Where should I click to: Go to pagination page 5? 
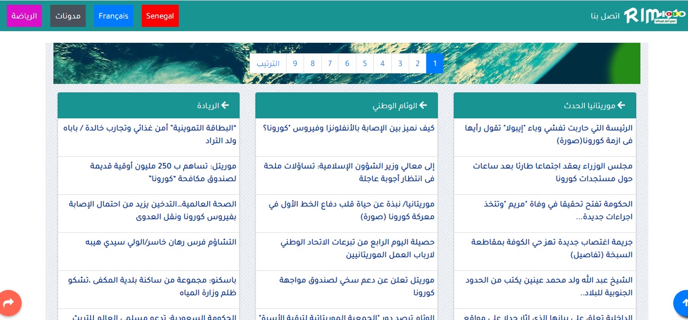click(365, 63)
